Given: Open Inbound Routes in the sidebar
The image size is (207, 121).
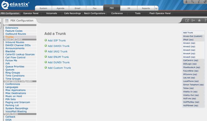Looking at the screenshot, I should (x=15, y=42).
